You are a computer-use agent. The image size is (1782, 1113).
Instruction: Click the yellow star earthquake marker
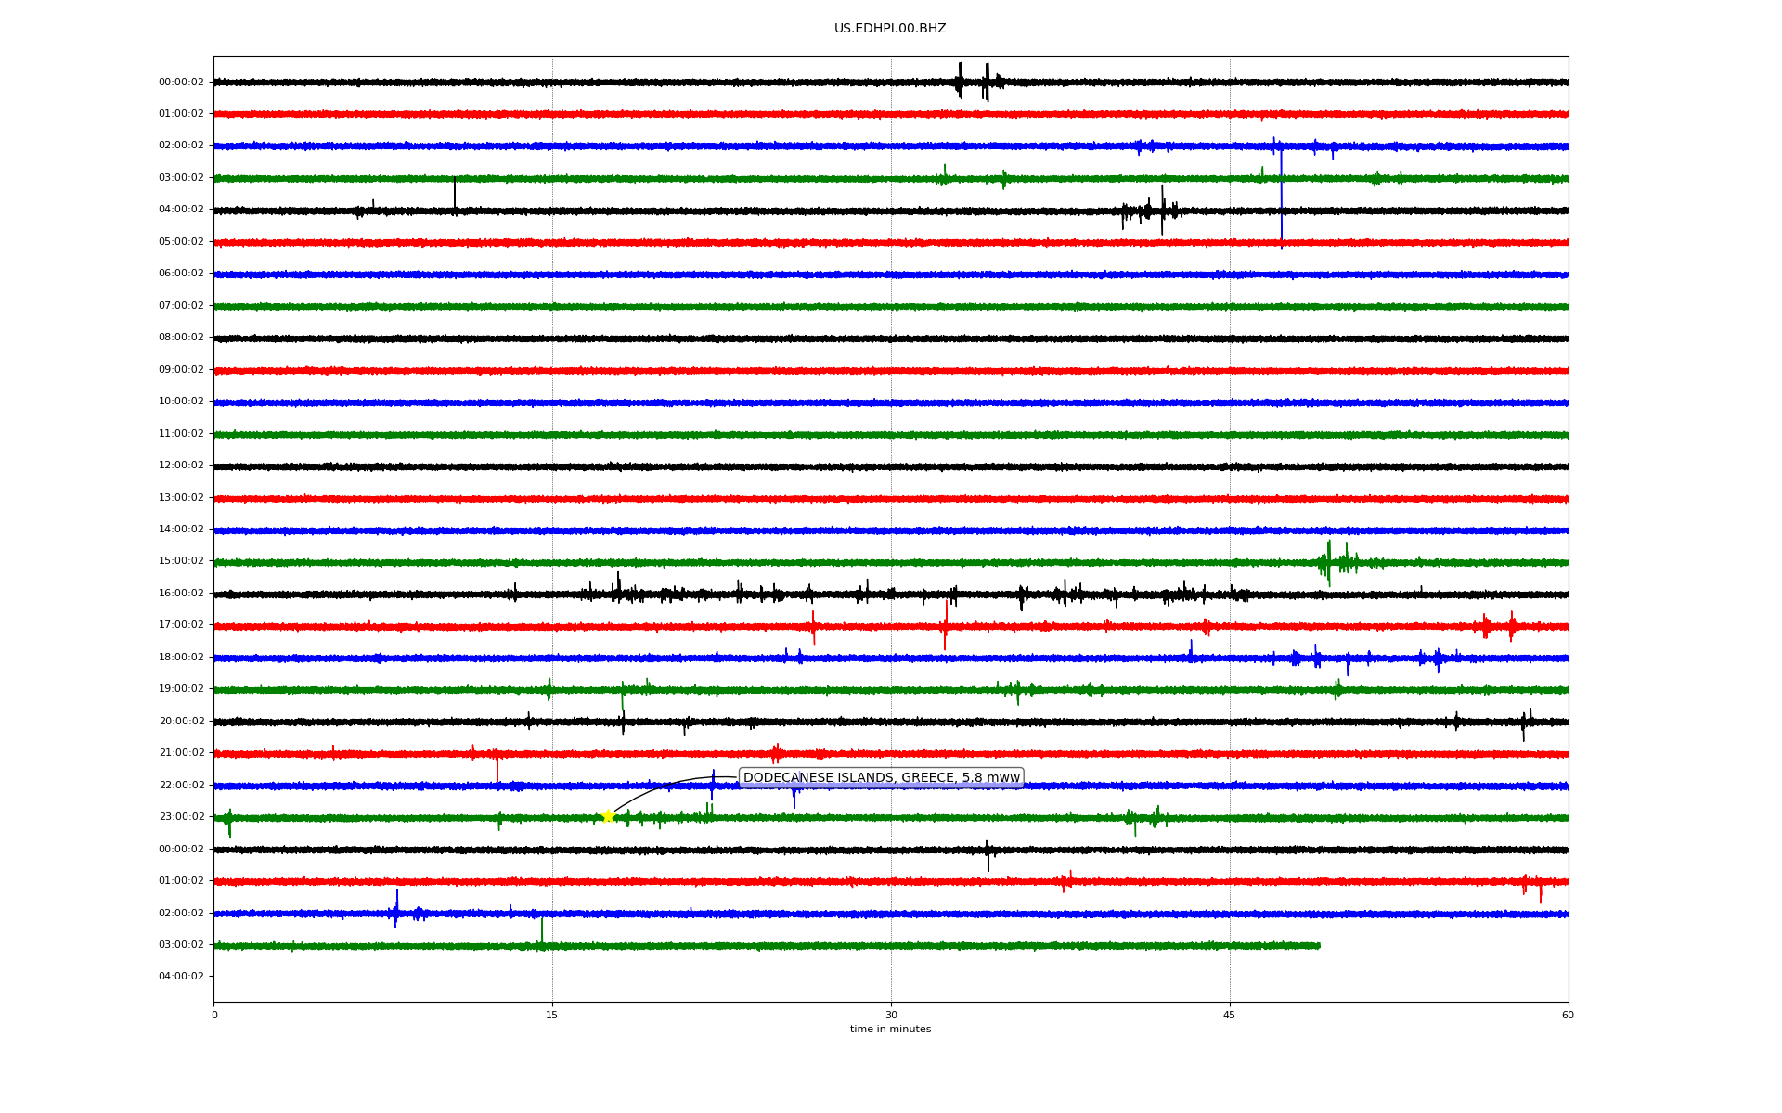[x=608, y=816]
